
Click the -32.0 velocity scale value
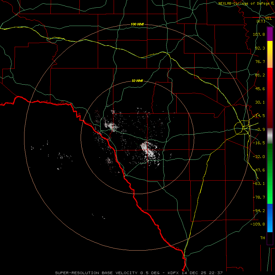(x=259, y=157)
